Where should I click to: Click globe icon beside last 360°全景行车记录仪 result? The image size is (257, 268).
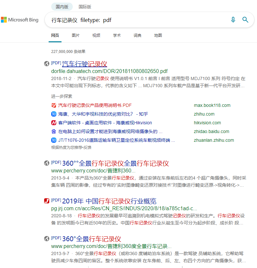[46, 238]
